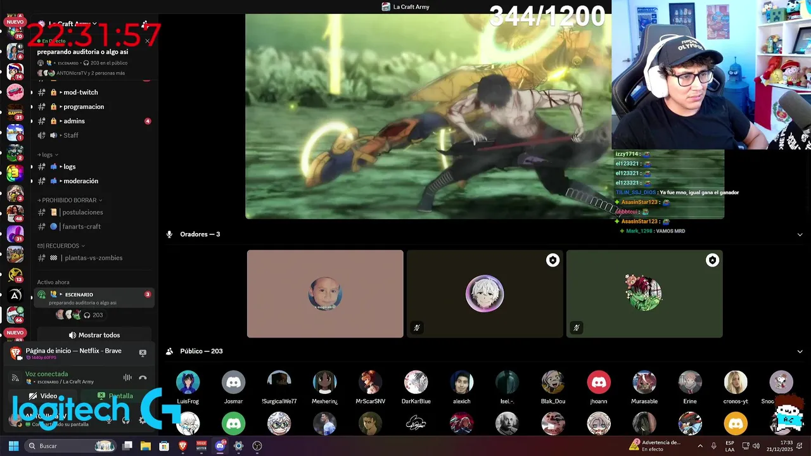Open the server with the 66 badge

coord(15,313)
